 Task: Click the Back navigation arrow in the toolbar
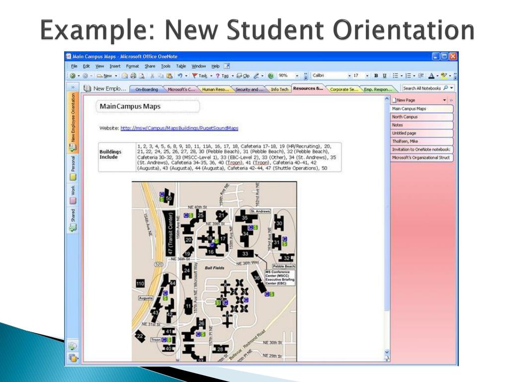point(73,76)
